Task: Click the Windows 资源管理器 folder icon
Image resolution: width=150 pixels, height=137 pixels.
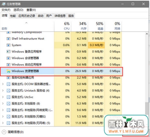Action: click(x=9, y=71)
